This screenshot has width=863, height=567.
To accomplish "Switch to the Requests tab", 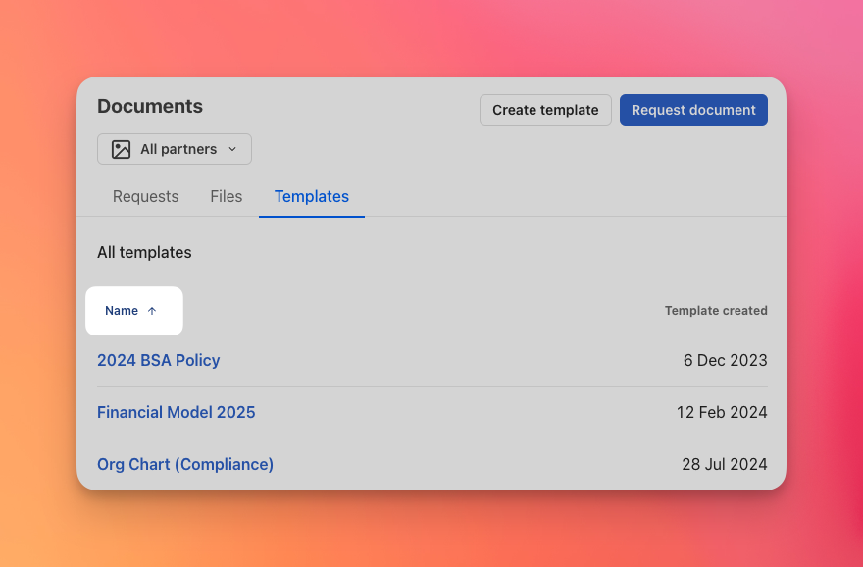I will (145, 196).
